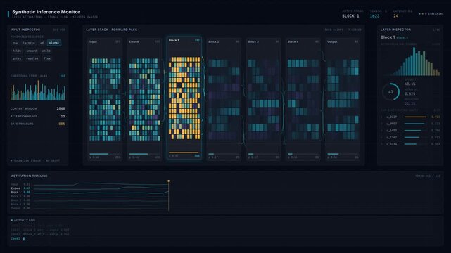Screen dimensions: 451x253
Task: Click the tokens per second value 1623
Action: click(x=374, y=16)
